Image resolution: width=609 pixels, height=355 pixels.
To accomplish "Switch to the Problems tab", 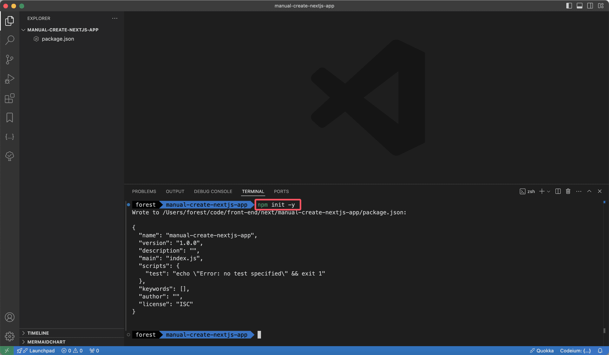I will click(x=144, y=191).
